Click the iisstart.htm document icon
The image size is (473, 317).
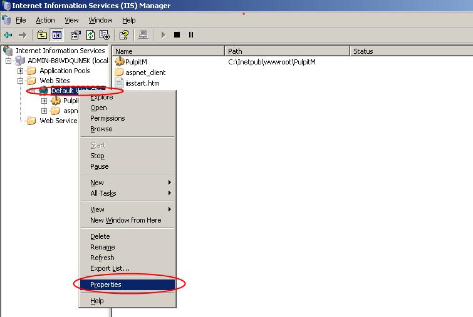(119, 83)
